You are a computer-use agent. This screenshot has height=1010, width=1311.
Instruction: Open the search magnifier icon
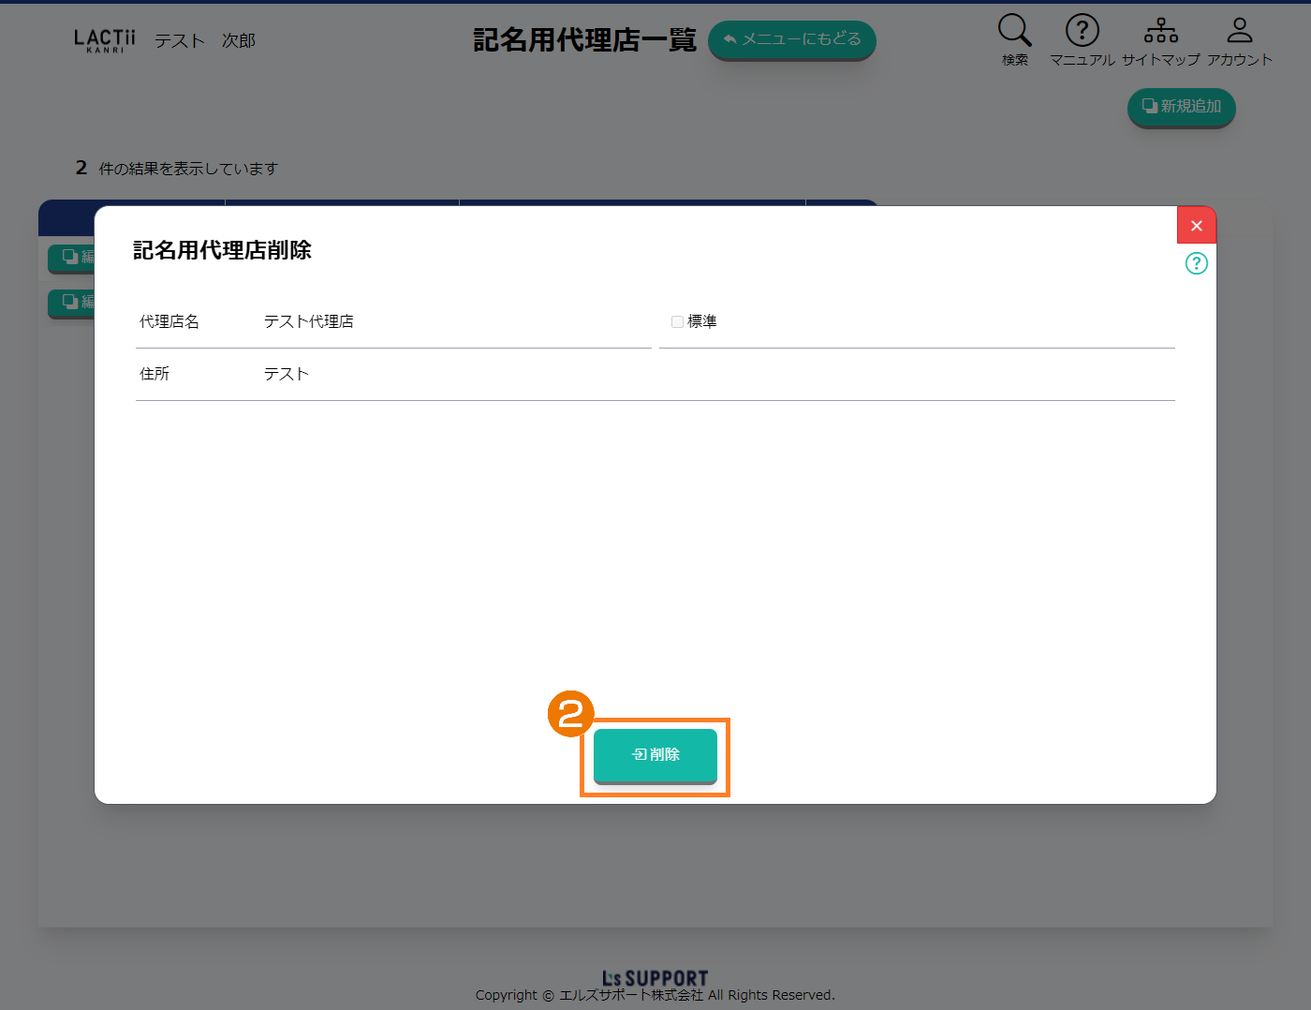coord(1014,31)
